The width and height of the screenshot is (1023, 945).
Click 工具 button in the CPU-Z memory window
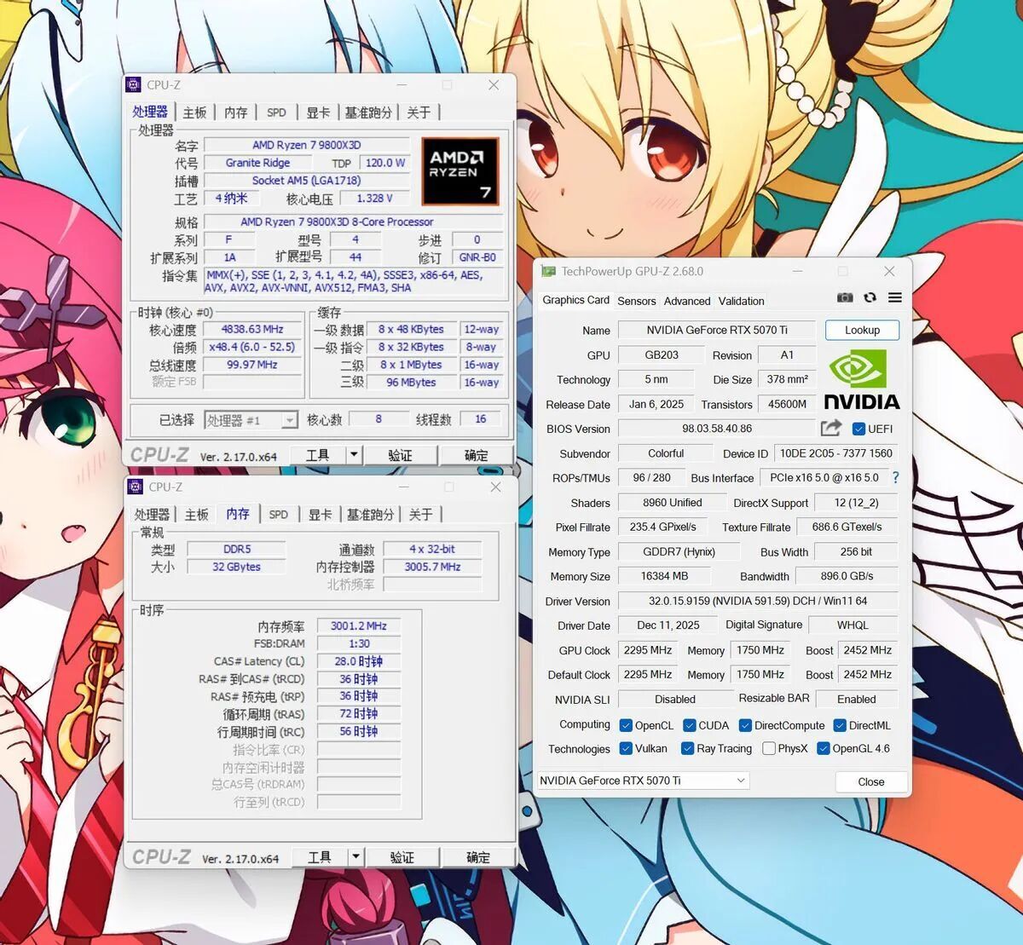320,857
